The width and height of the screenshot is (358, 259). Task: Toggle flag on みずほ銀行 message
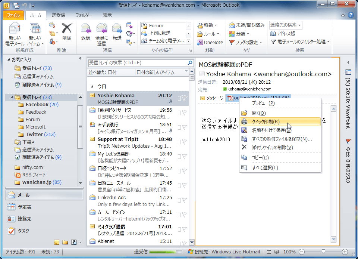(x=185, y=127)
